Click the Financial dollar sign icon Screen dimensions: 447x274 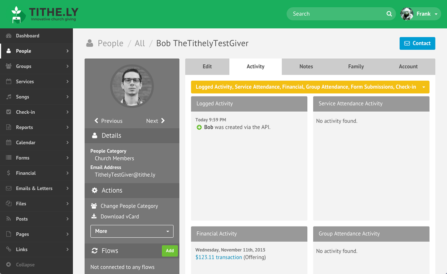8,173
